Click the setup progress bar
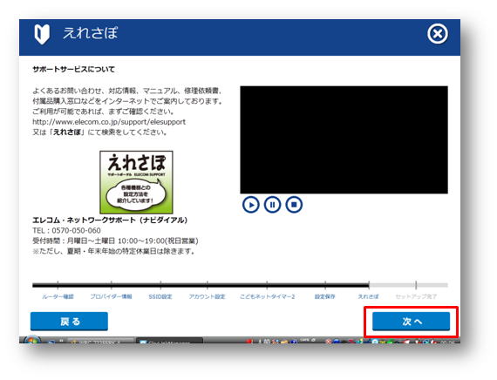The image size is (497, 380). coord(240,285)
